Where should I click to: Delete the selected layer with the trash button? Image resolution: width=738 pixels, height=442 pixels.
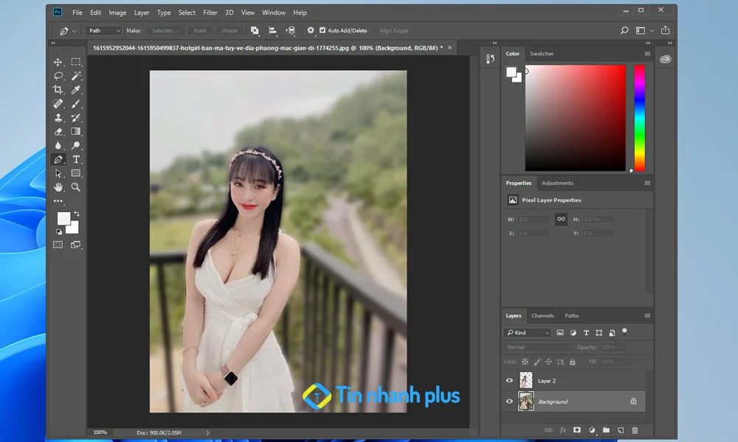[635, 430]
